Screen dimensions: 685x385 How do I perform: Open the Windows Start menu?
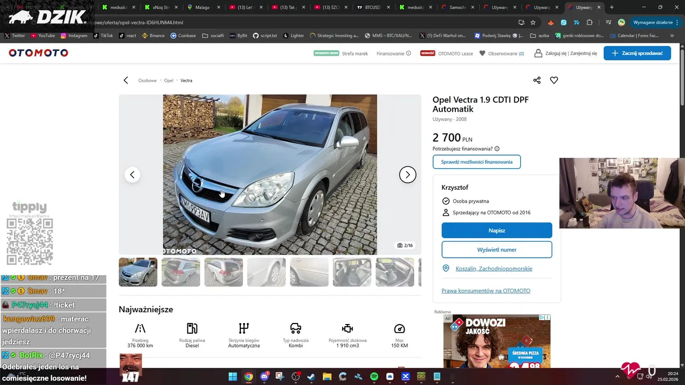233,376
